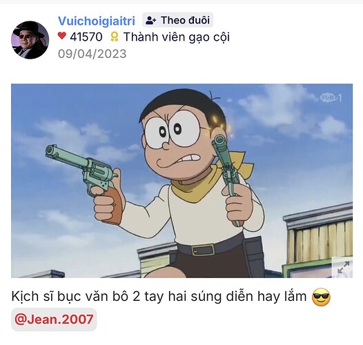Click the red heart reaction icon

tap(62, 36)
